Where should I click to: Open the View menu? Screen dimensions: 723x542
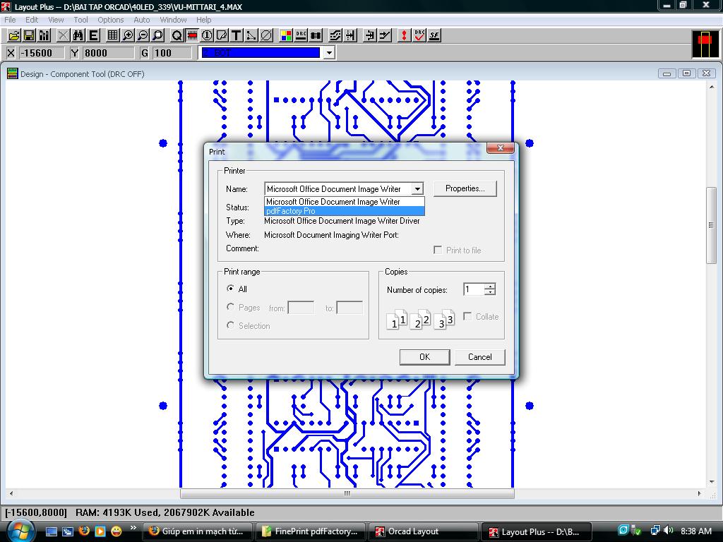56,20
